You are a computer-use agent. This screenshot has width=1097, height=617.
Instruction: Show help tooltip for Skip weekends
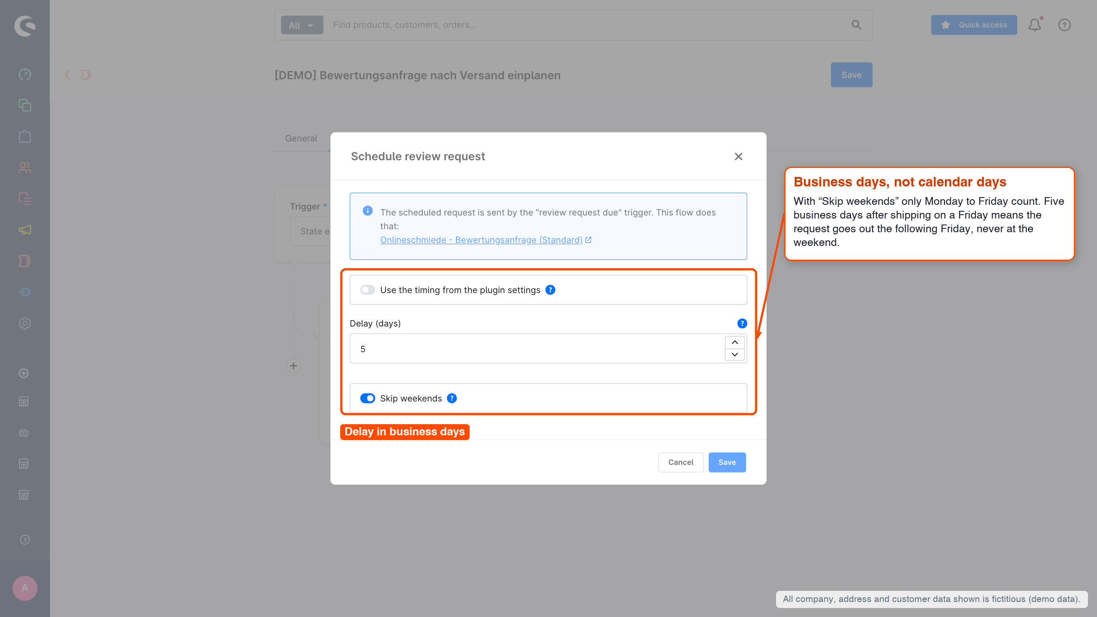click(x=452, y=398)
